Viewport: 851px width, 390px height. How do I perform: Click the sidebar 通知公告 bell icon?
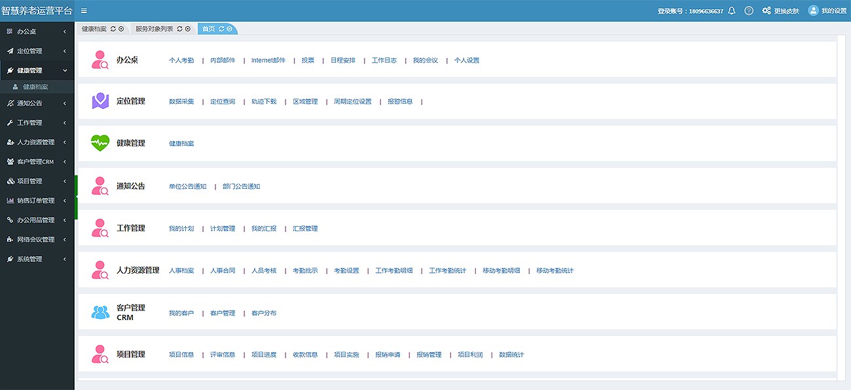pos(10,103)
